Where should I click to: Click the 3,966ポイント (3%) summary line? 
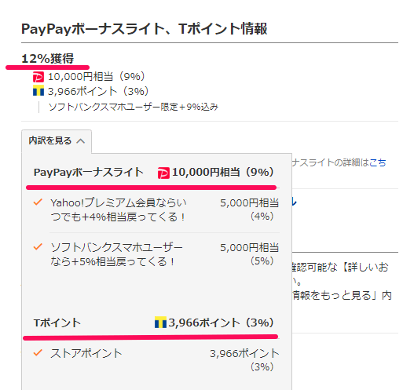pos(98,91)
